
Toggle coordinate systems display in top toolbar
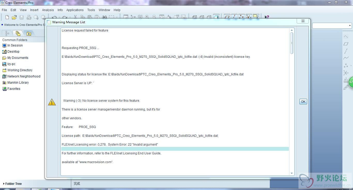click(249, 17)
